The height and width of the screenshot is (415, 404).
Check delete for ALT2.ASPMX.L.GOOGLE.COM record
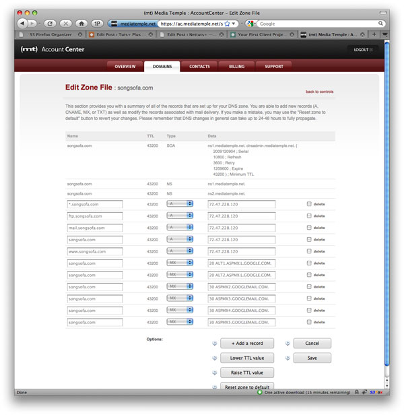(x=309, y=275)
